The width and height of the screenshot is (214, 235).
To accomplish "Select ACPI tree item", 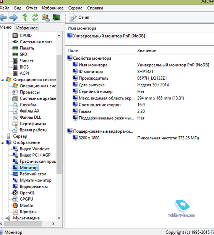I will click(24, 73).
